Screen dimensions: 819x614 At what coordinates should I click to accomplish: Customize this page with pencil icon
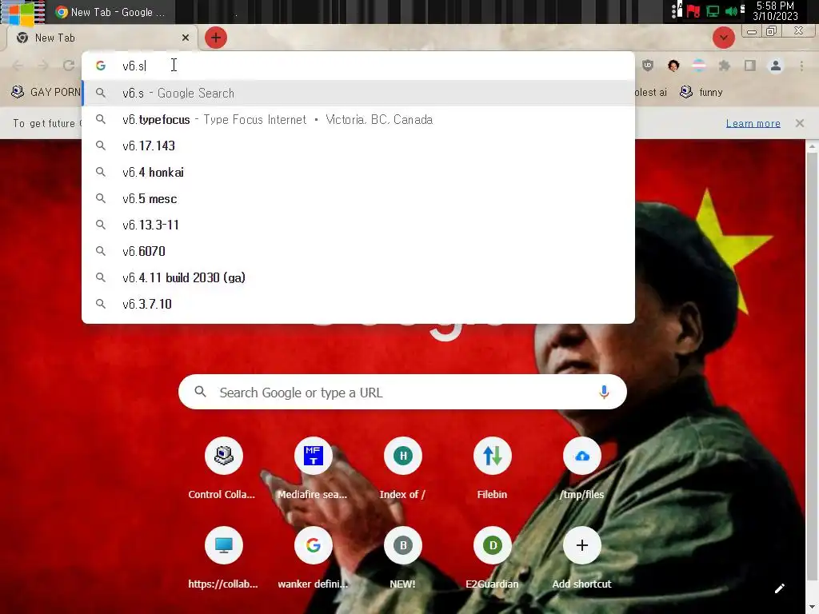pos(779,588)
